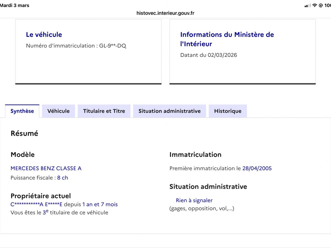Tap the Mardi 3 mars date

[15, 6]
